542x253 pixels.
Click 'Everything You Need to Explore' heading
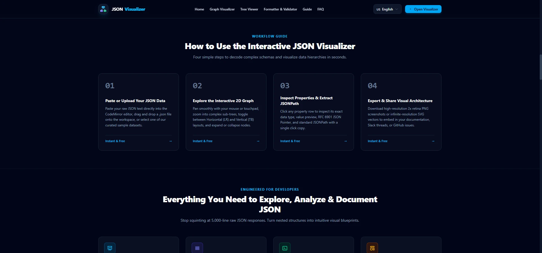coord(270,204)
